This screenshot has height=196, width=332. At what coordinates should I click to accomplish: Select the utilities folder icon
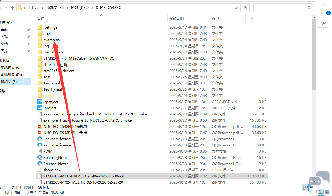pyautogui.click(x=40, y=95)
